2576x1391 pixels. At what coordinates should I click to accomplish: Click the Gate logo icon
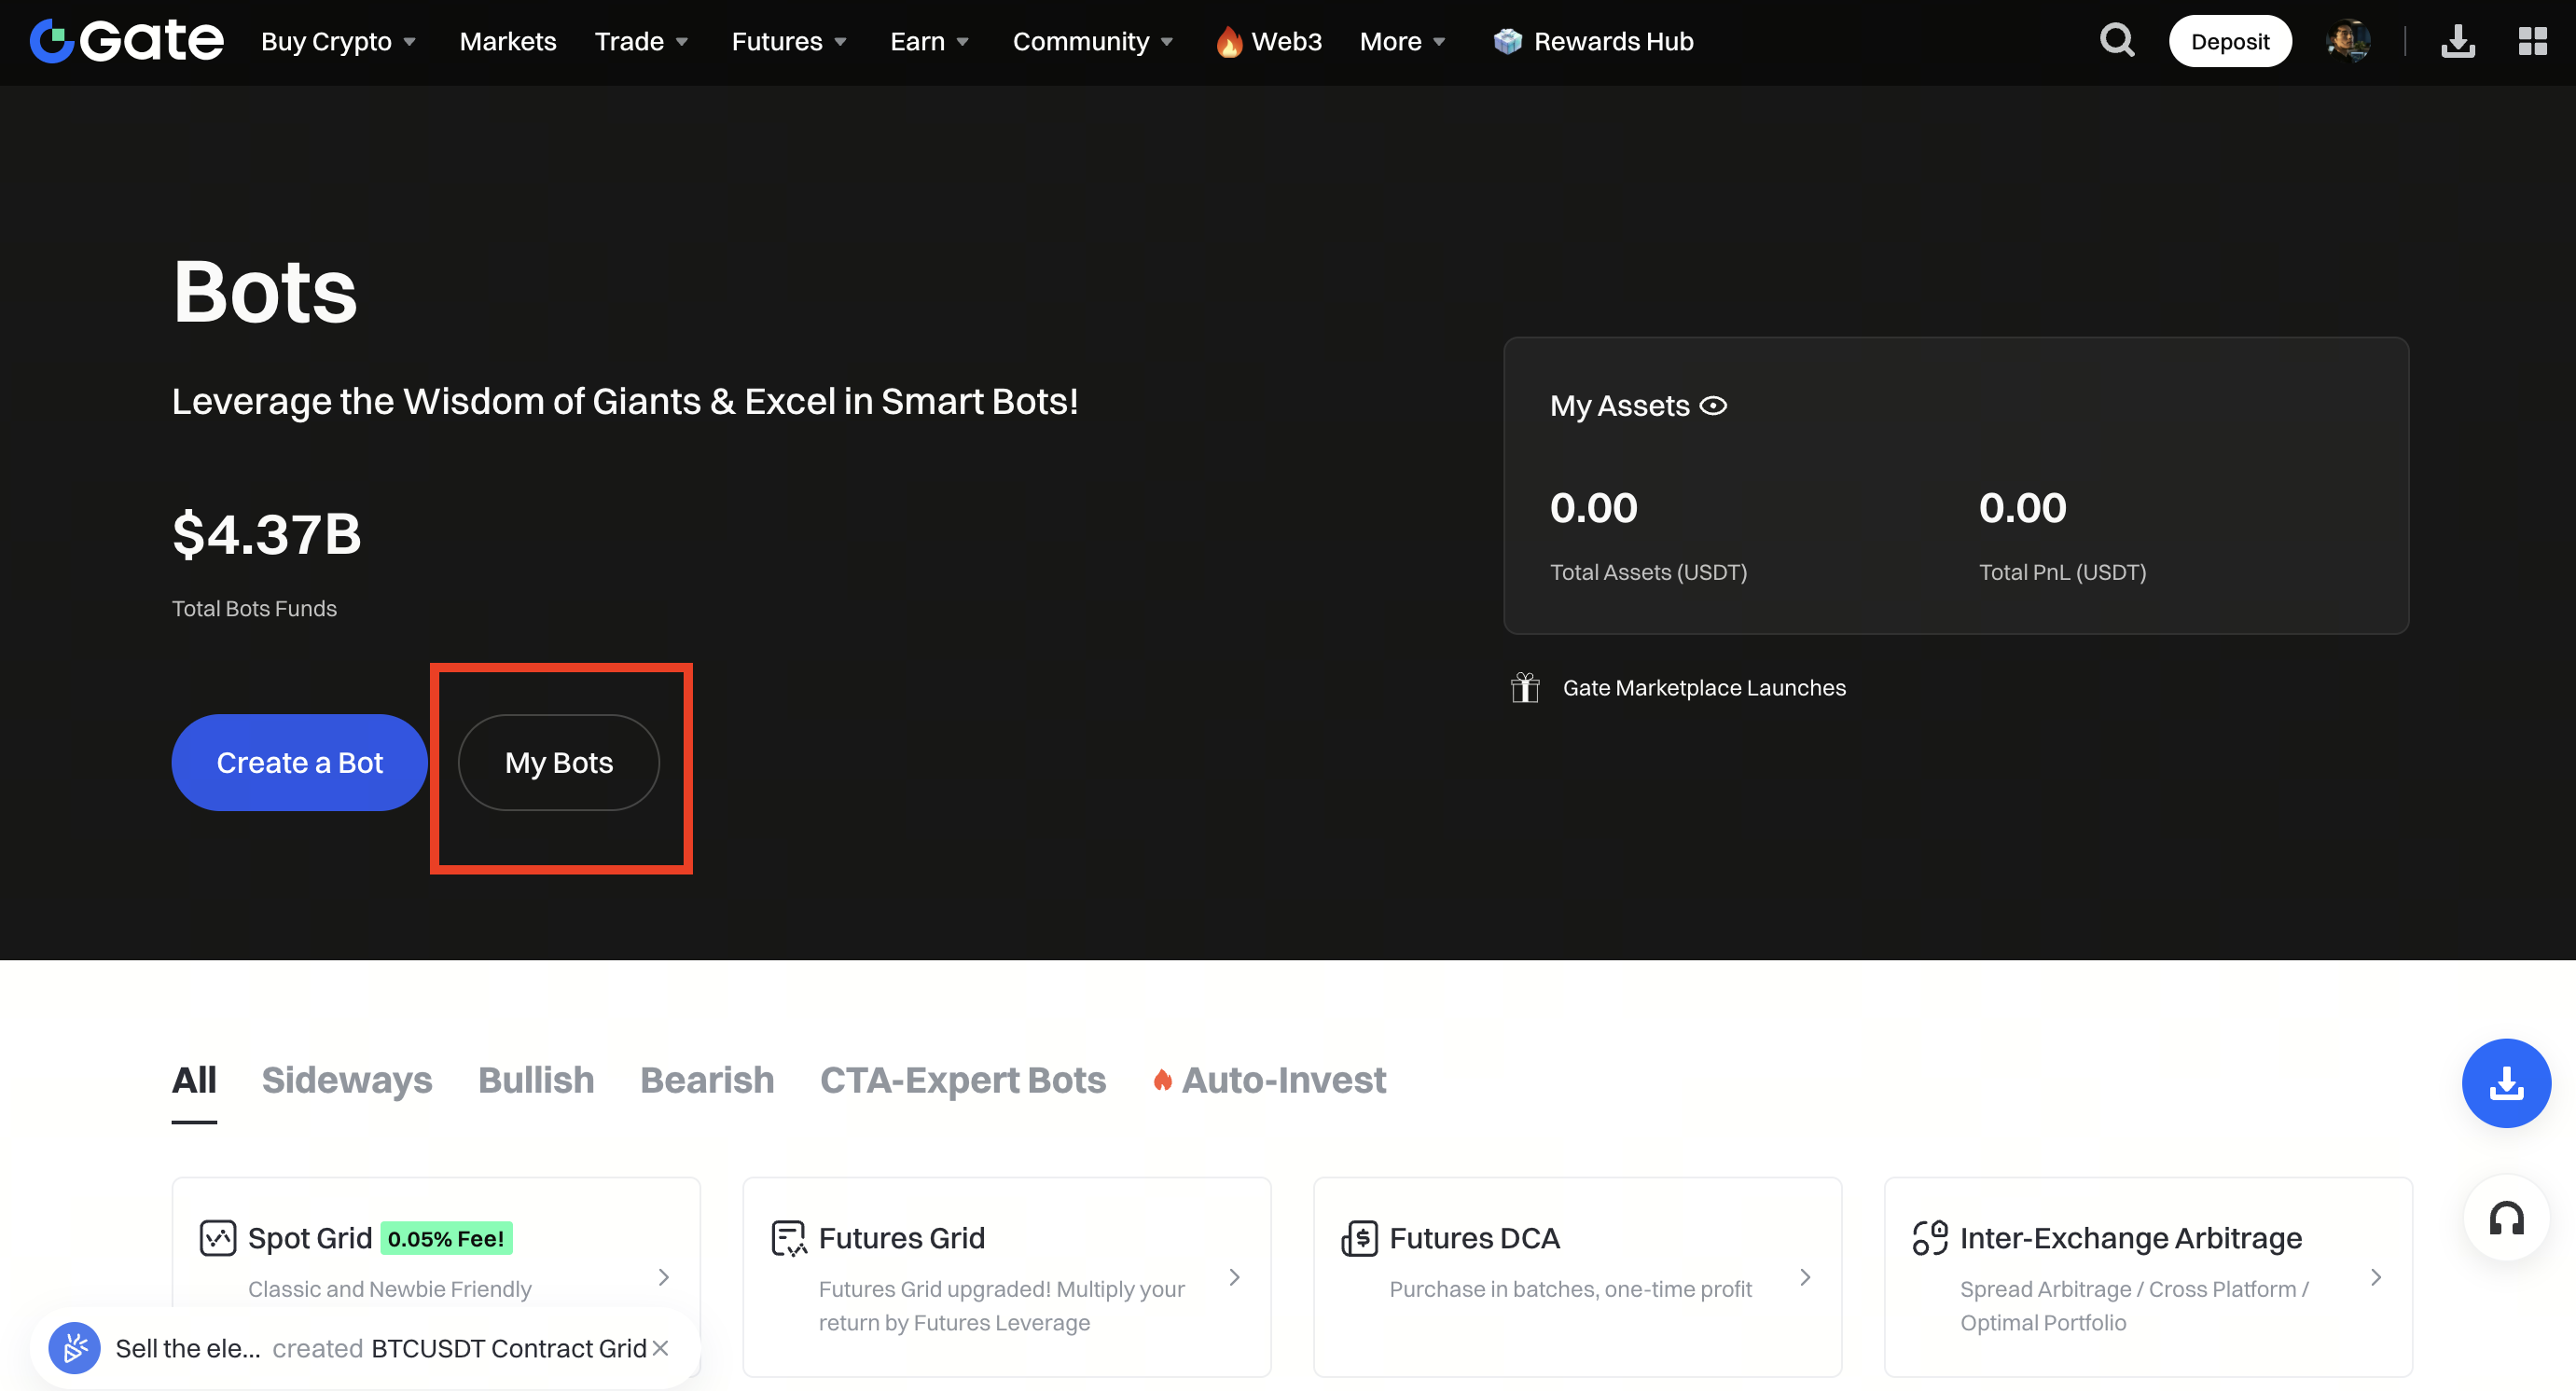pyautogui.click(x=52, y=41)
